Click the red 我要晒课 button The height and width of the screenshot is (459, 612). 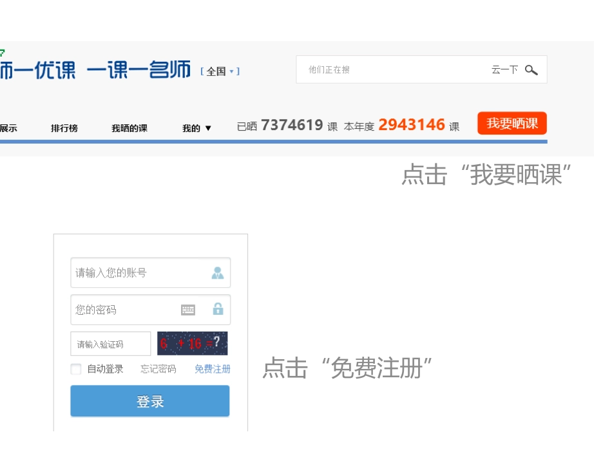click(512, 123)
